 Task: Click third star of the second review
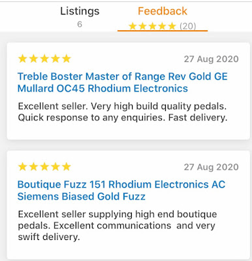(x=44, y=167)
